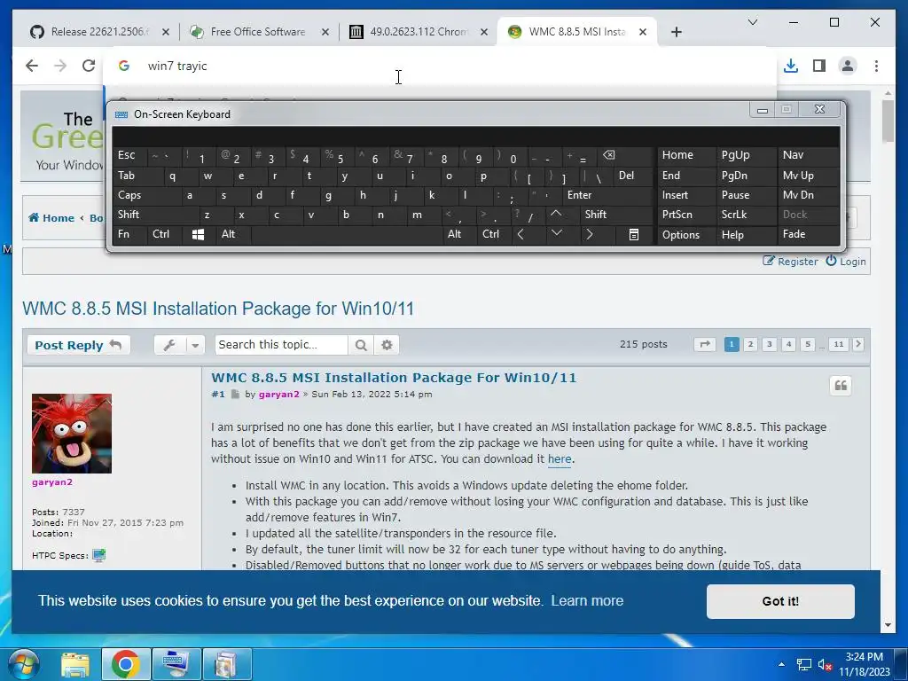Click left arrow key on On-Screen Keyboard
Viewport: 908px width, 681px height.
coord(521,234)
